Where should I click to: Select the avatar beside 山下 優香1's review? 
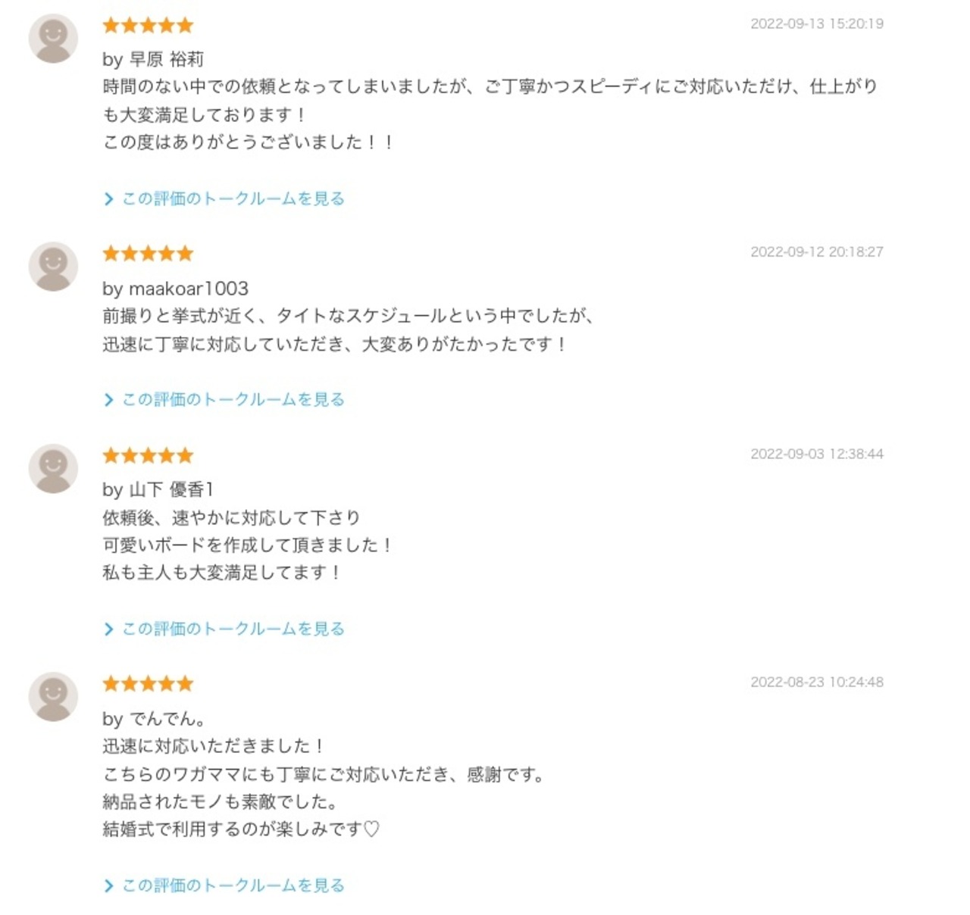pyautogui.click(x=53, y=469)
